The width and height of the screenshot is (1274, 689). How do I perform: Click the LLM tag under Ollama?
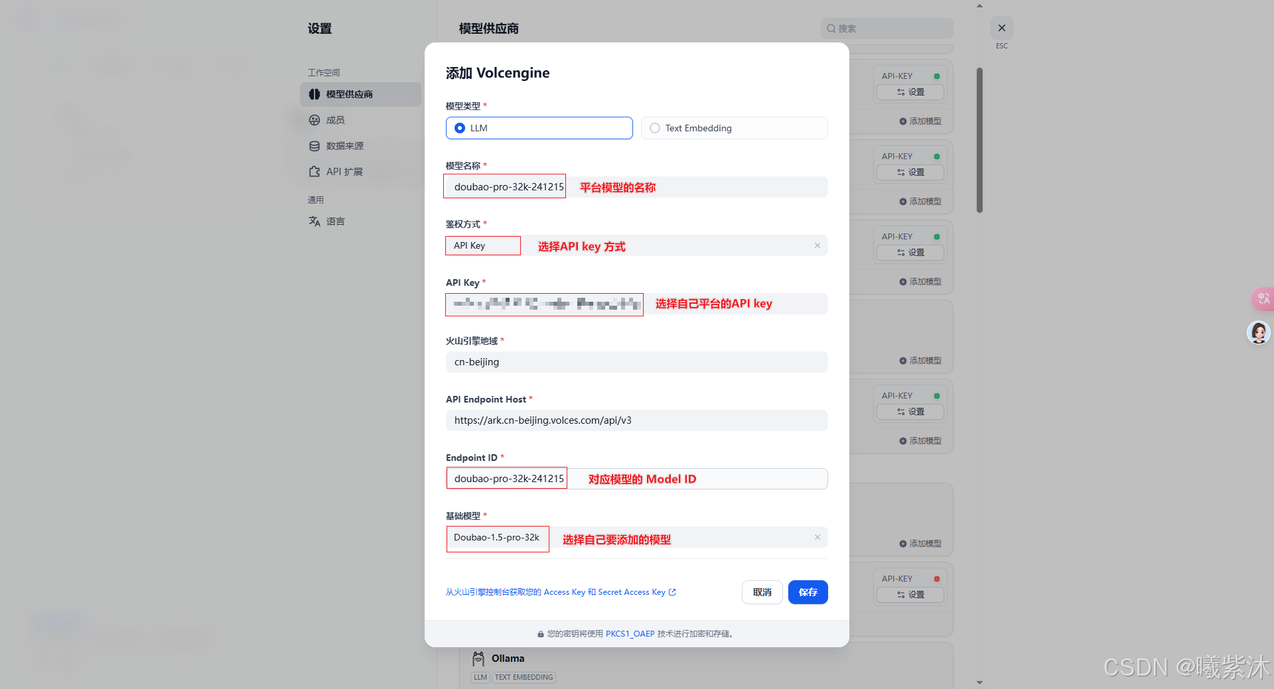480,677
